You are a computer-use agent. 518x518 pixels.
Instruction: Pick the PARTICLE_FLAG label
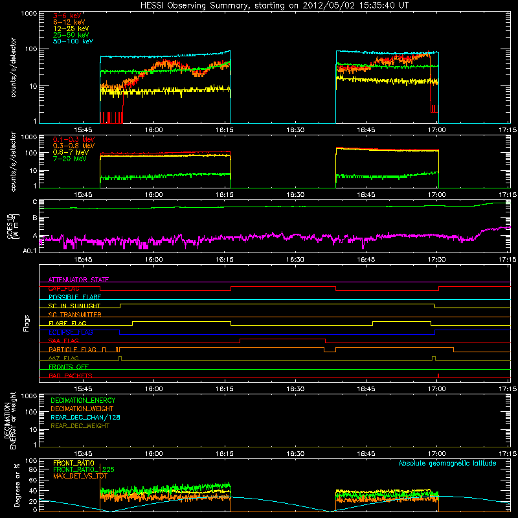(x=73, y=349)
